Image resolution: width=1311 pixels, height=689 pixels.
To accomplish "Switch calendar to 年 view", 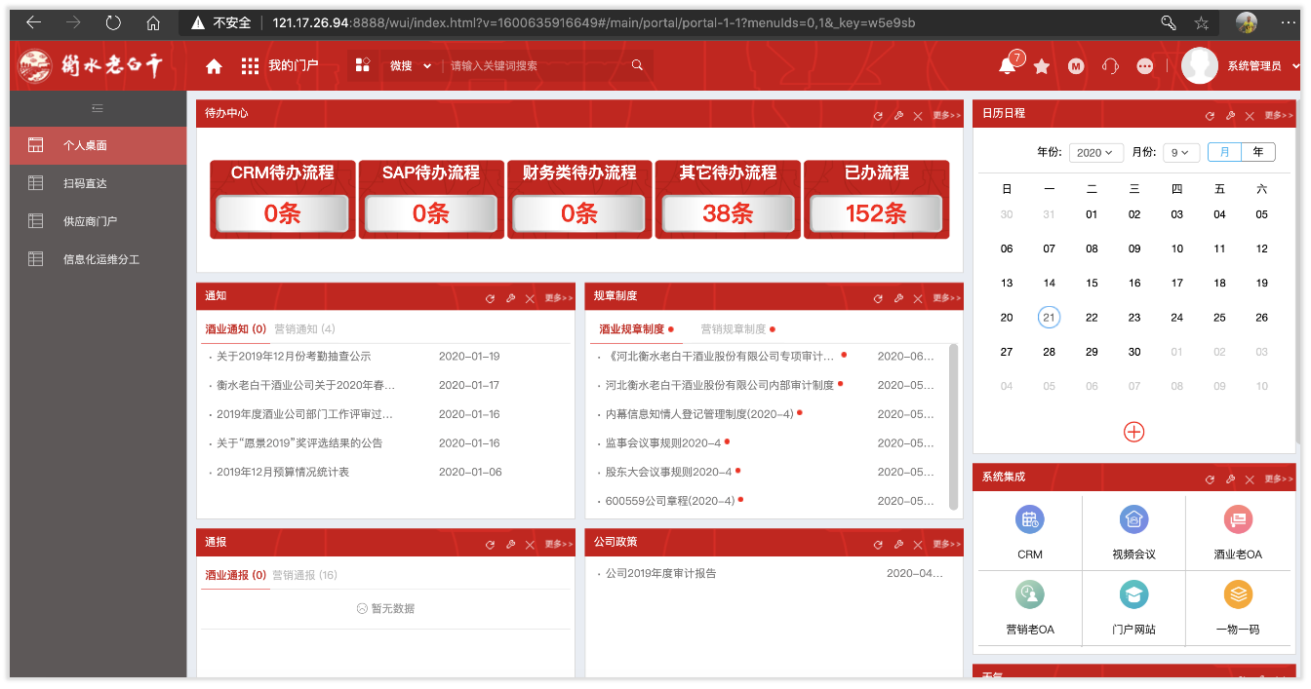I will 1258,152.
